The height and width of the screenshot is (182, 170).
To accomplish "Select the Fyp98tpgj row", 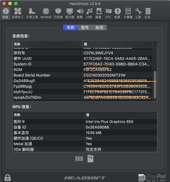I will coord(83,86).
